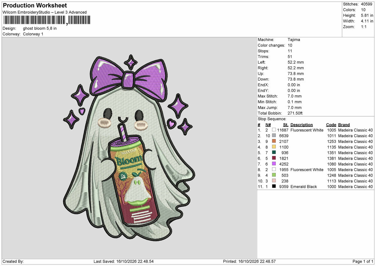The height and width of the screenshot is (266, 376).
Task: Click the 'Code' column header
Action: pyautogui.click(x=331, y=125)
